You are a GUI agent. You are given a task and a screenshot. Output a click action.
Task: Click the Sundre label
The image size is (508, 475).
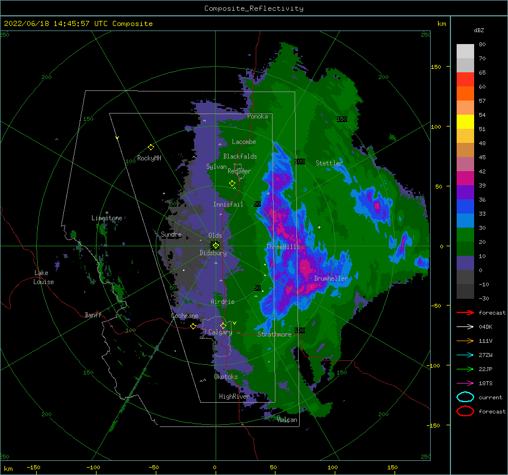pos(171,234)
